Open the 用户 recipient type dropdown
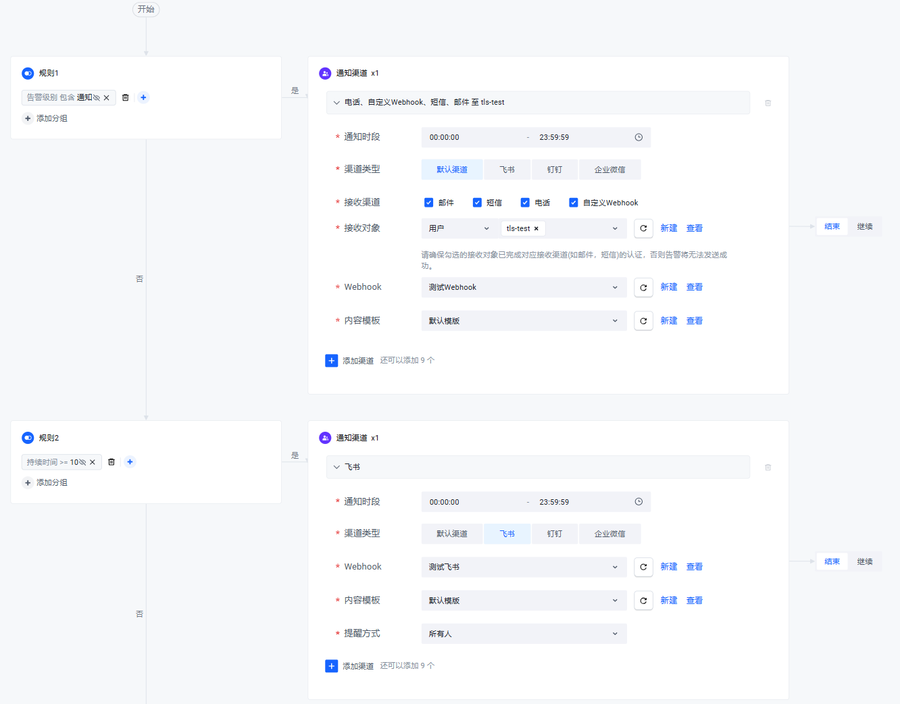 tap(459, 228)
